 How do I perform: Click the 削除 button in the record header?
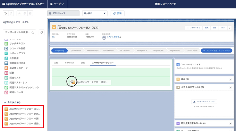[x=214, y=28]
